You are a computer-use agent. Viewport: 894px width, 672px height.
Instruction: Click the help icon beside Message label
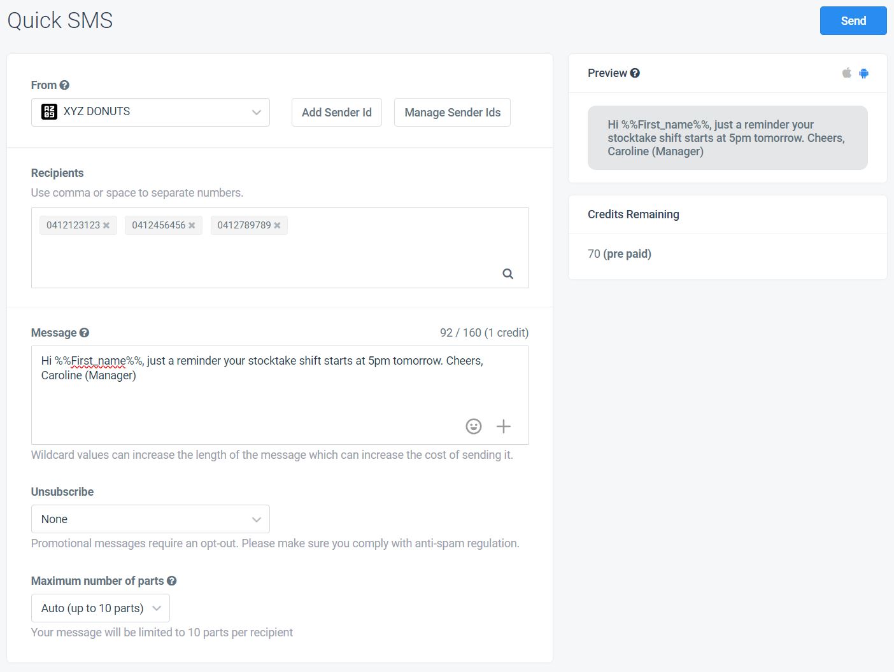[x=85, y=332]
